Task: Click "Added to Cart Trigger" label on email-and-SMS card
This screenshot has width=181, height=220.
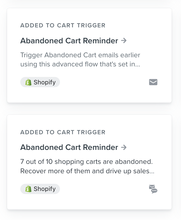Action: (63, 132)
